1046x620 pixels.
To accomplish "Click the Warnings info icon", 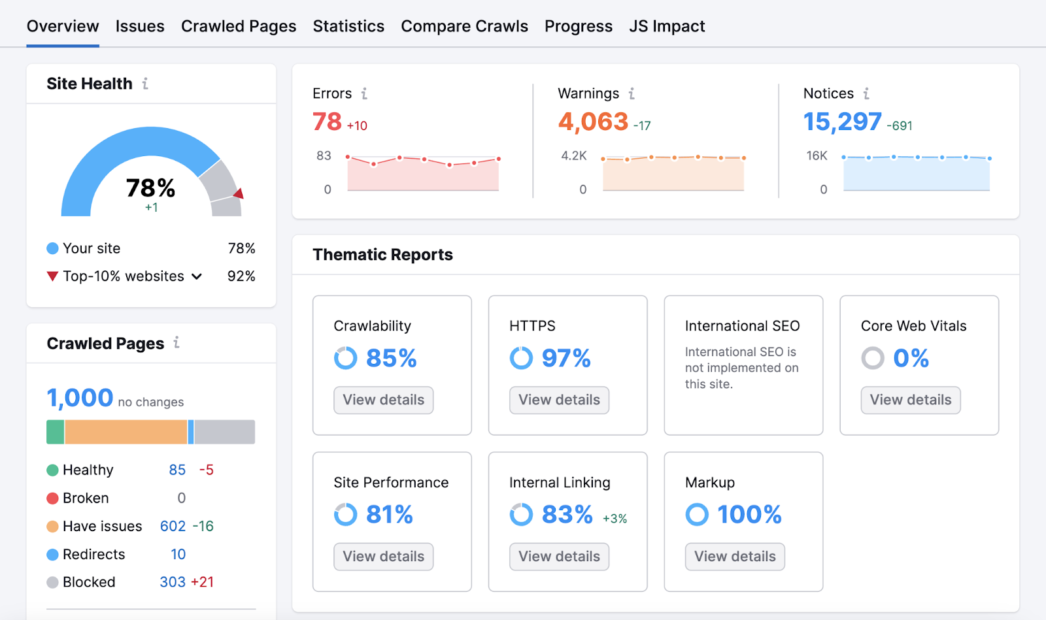I will point(631,93).
